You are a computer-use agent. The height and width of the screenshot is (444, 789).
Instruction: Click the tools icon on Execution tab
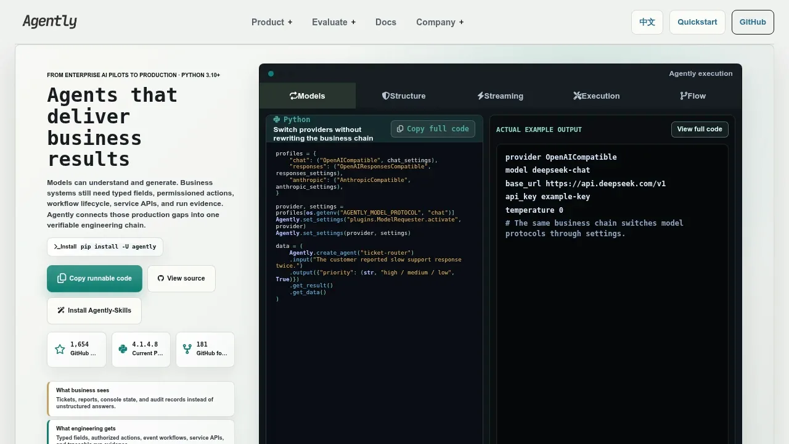[x=577, y=96]
